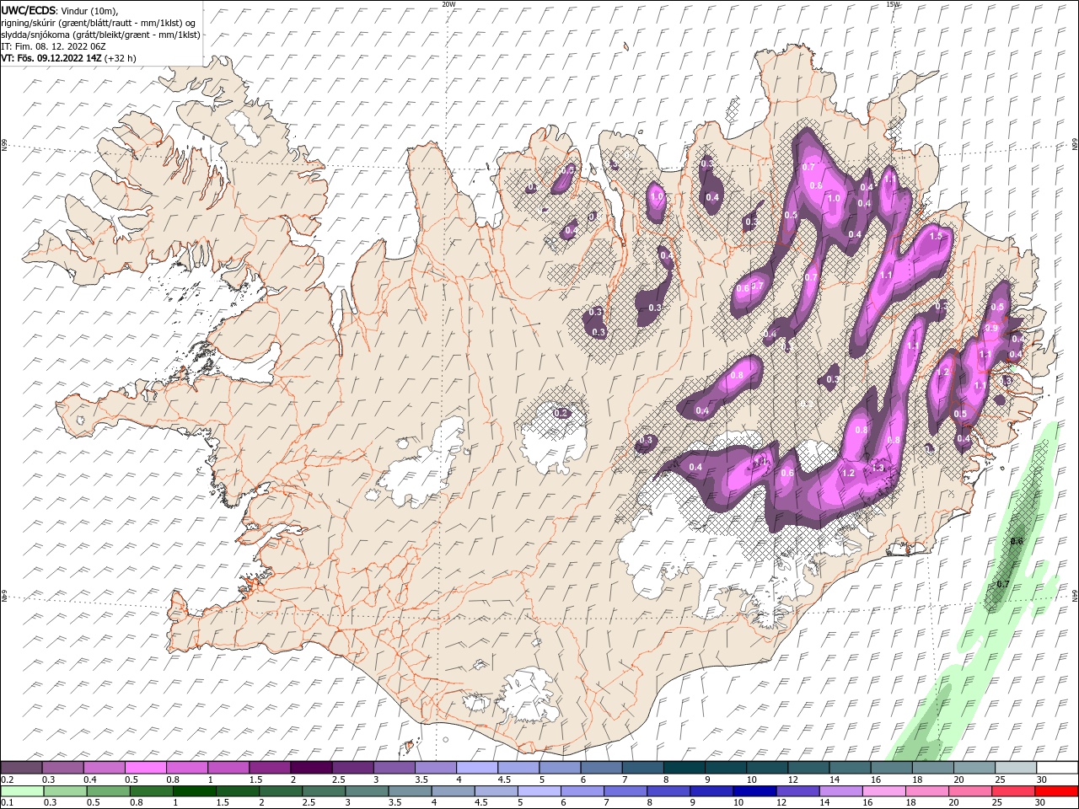Click the palest green 0.1 rain legend swatch
The height and width of the screenshot is (809, 1079).
point(21,791)
